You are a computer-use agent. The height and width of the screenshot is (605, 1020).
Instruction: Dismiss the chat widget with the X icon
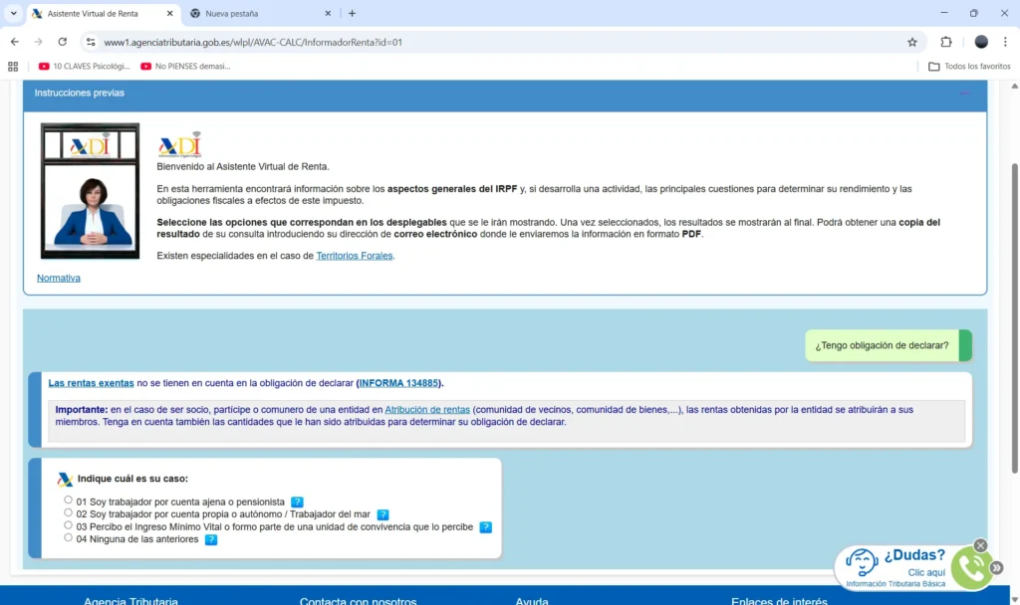click(980, 545)
